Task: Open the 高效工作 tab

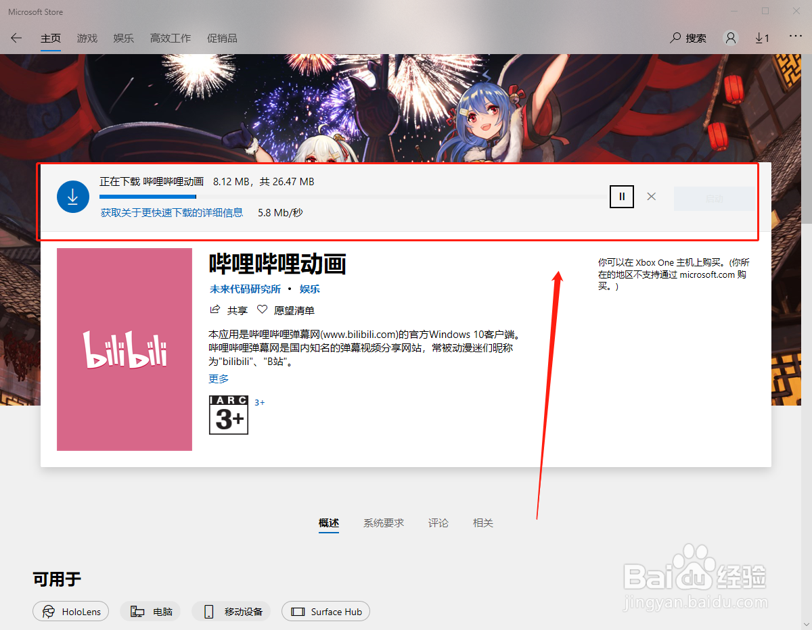Action: click(x=171, y=39)
